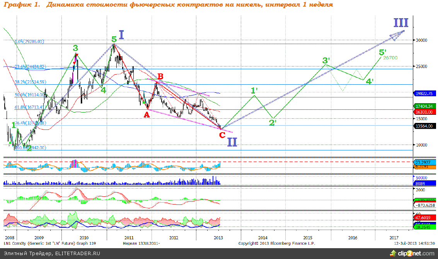Click the 26700 target price label
The height and width of the screenshot is (259, 438).
click(x=390, y=58)
